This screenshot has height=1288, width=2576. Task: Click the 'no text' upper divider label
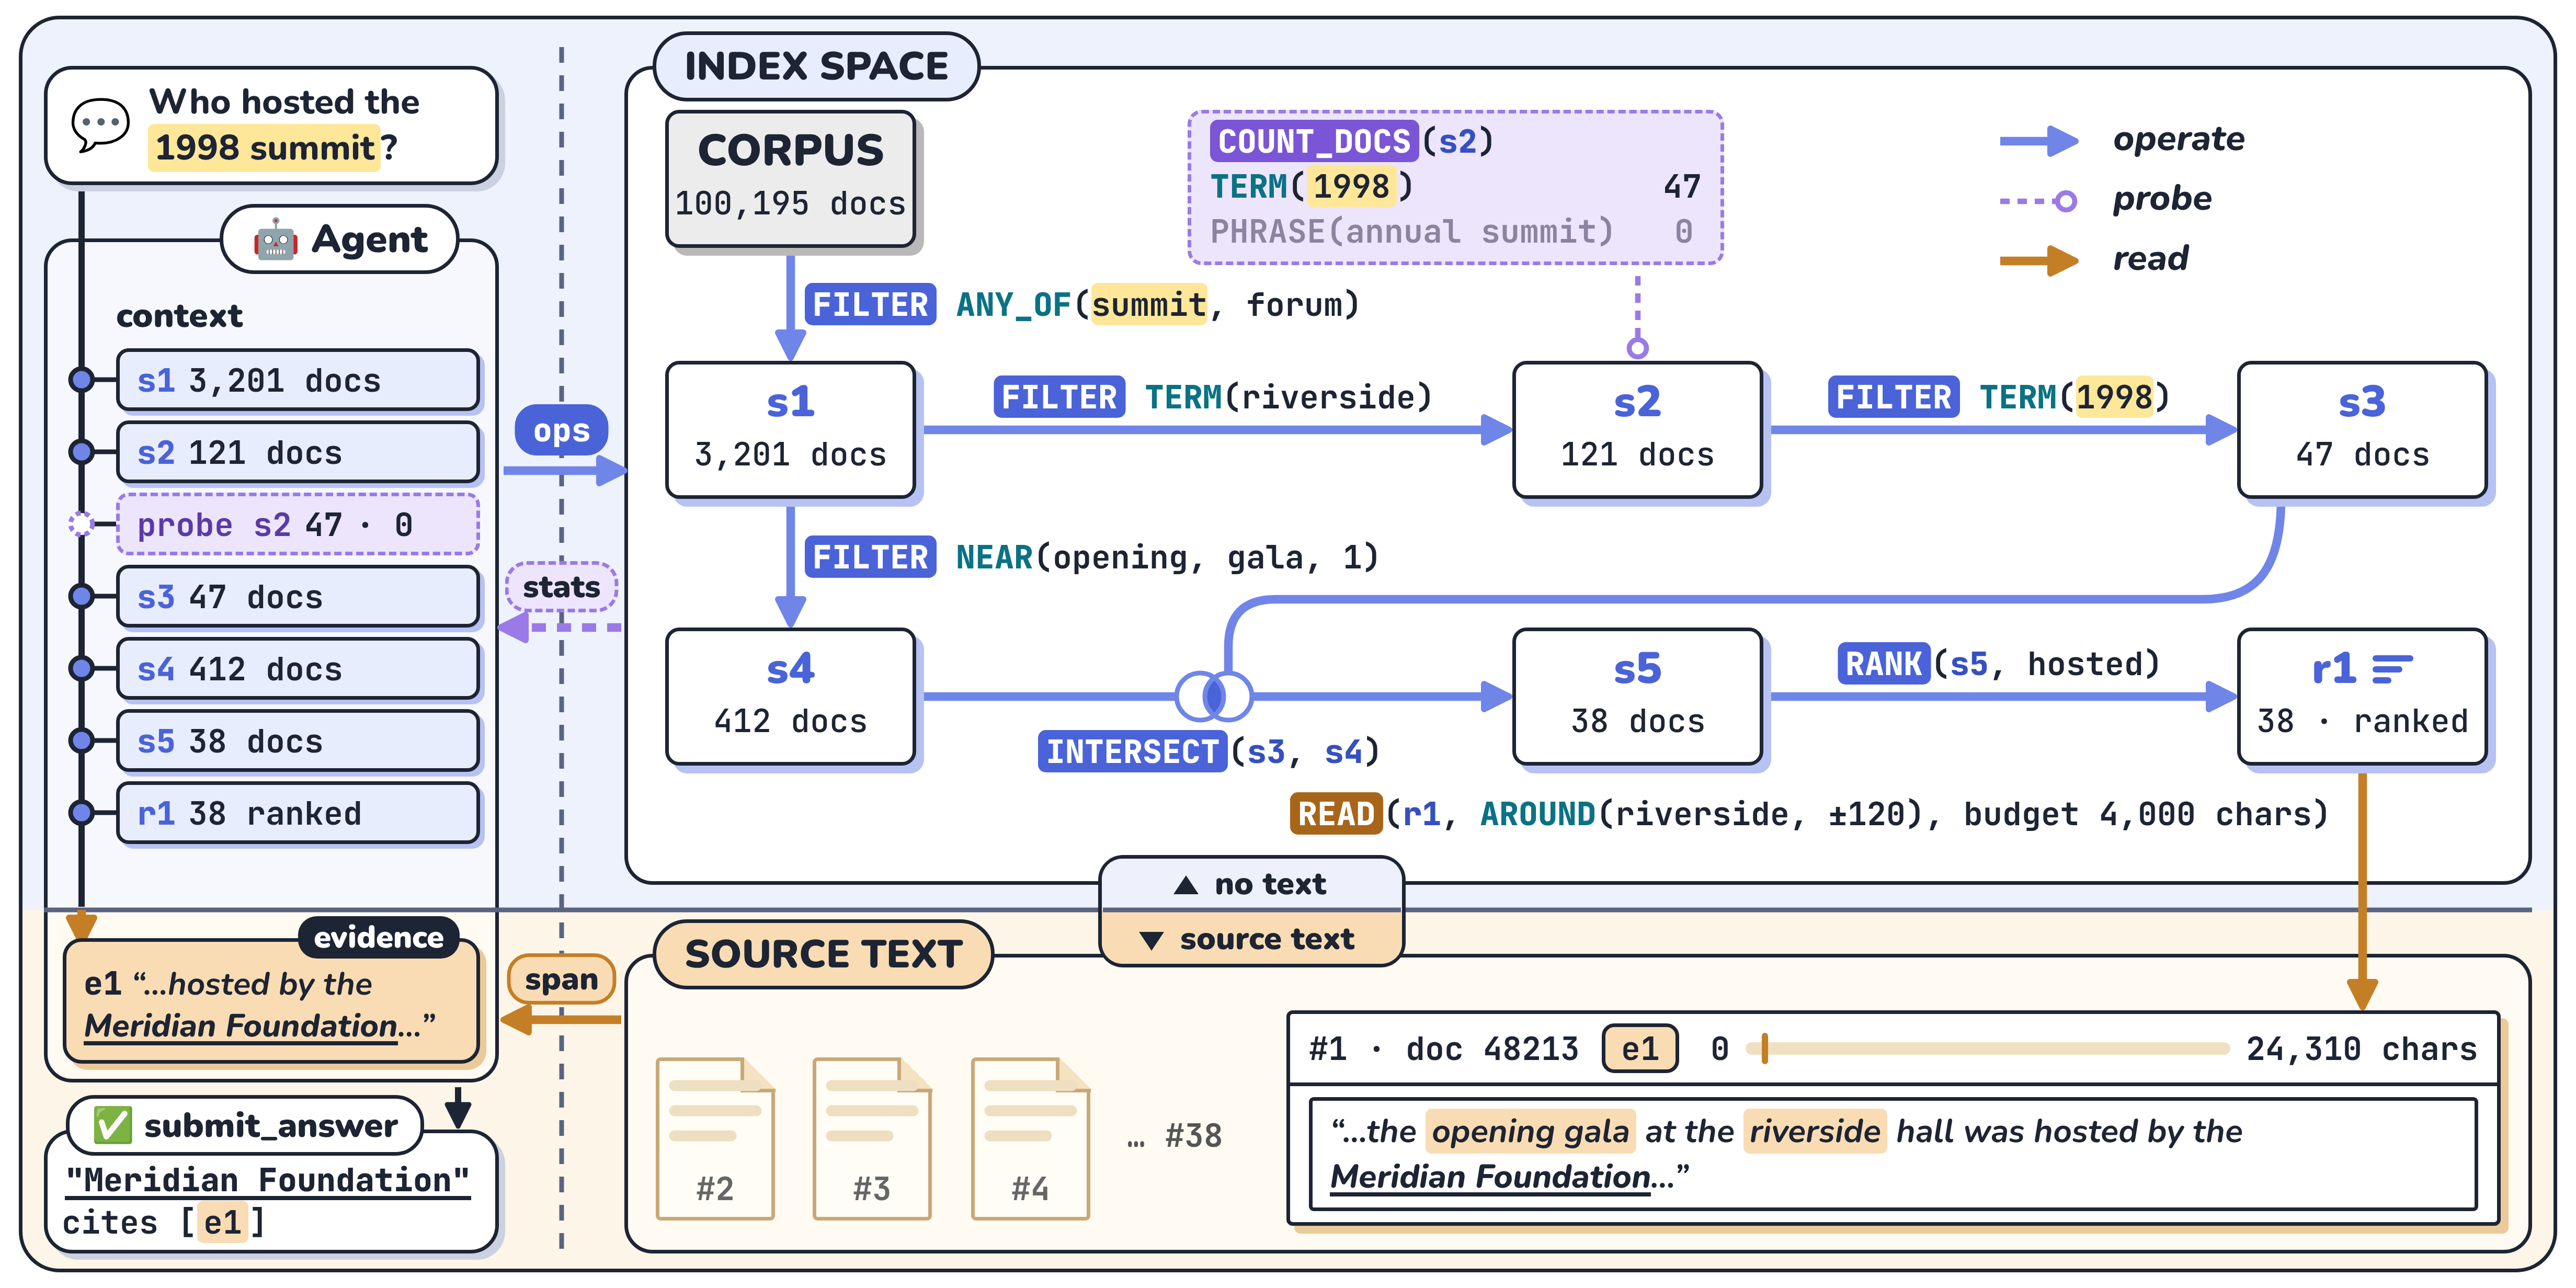[x=1252, y=884]
